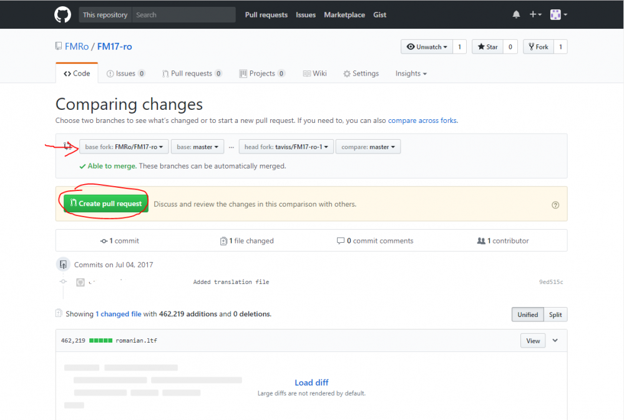Select the Unified diff view
This screenshot has height=420, width=624.
[528, 315]
